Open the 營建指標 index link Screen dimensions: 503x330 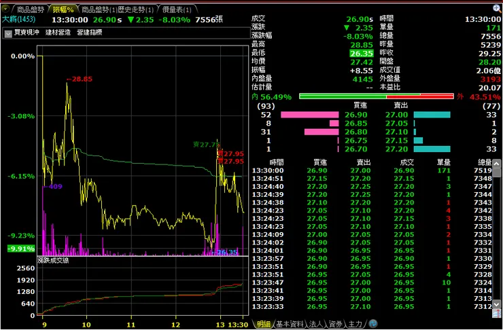[90, 33]
